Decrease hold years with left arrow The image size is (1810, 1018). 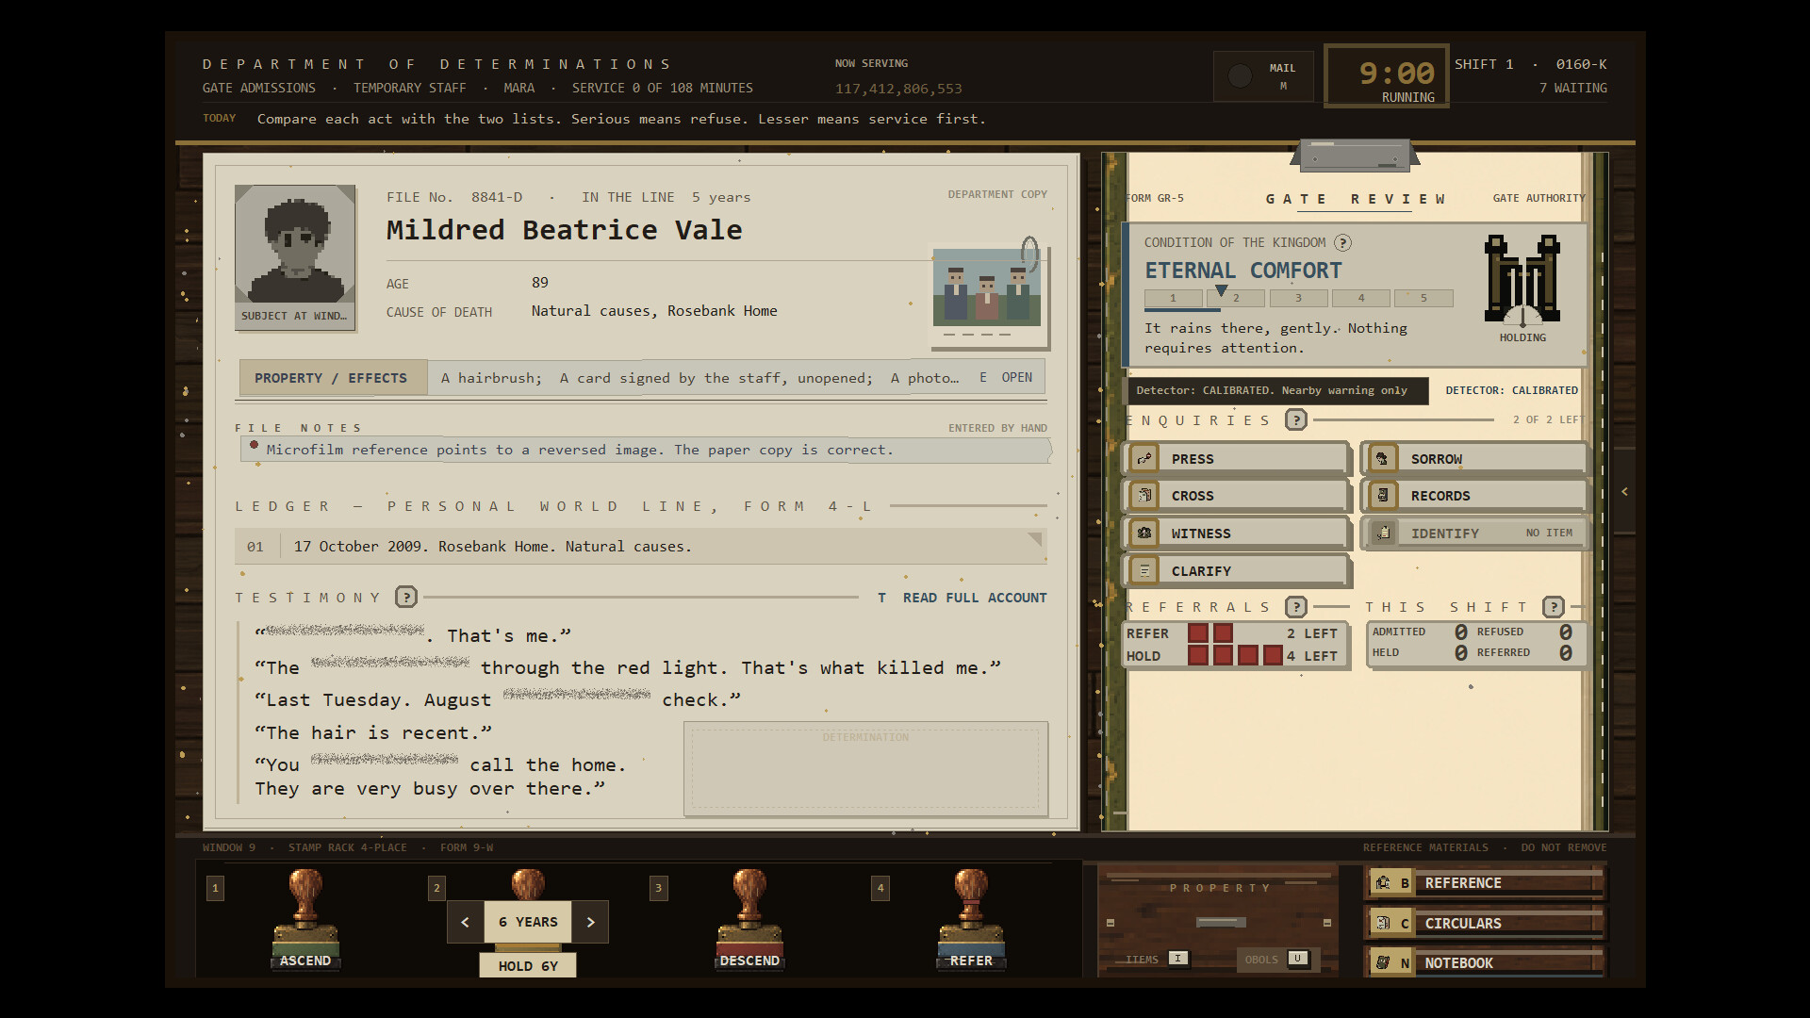coord(466,922)
